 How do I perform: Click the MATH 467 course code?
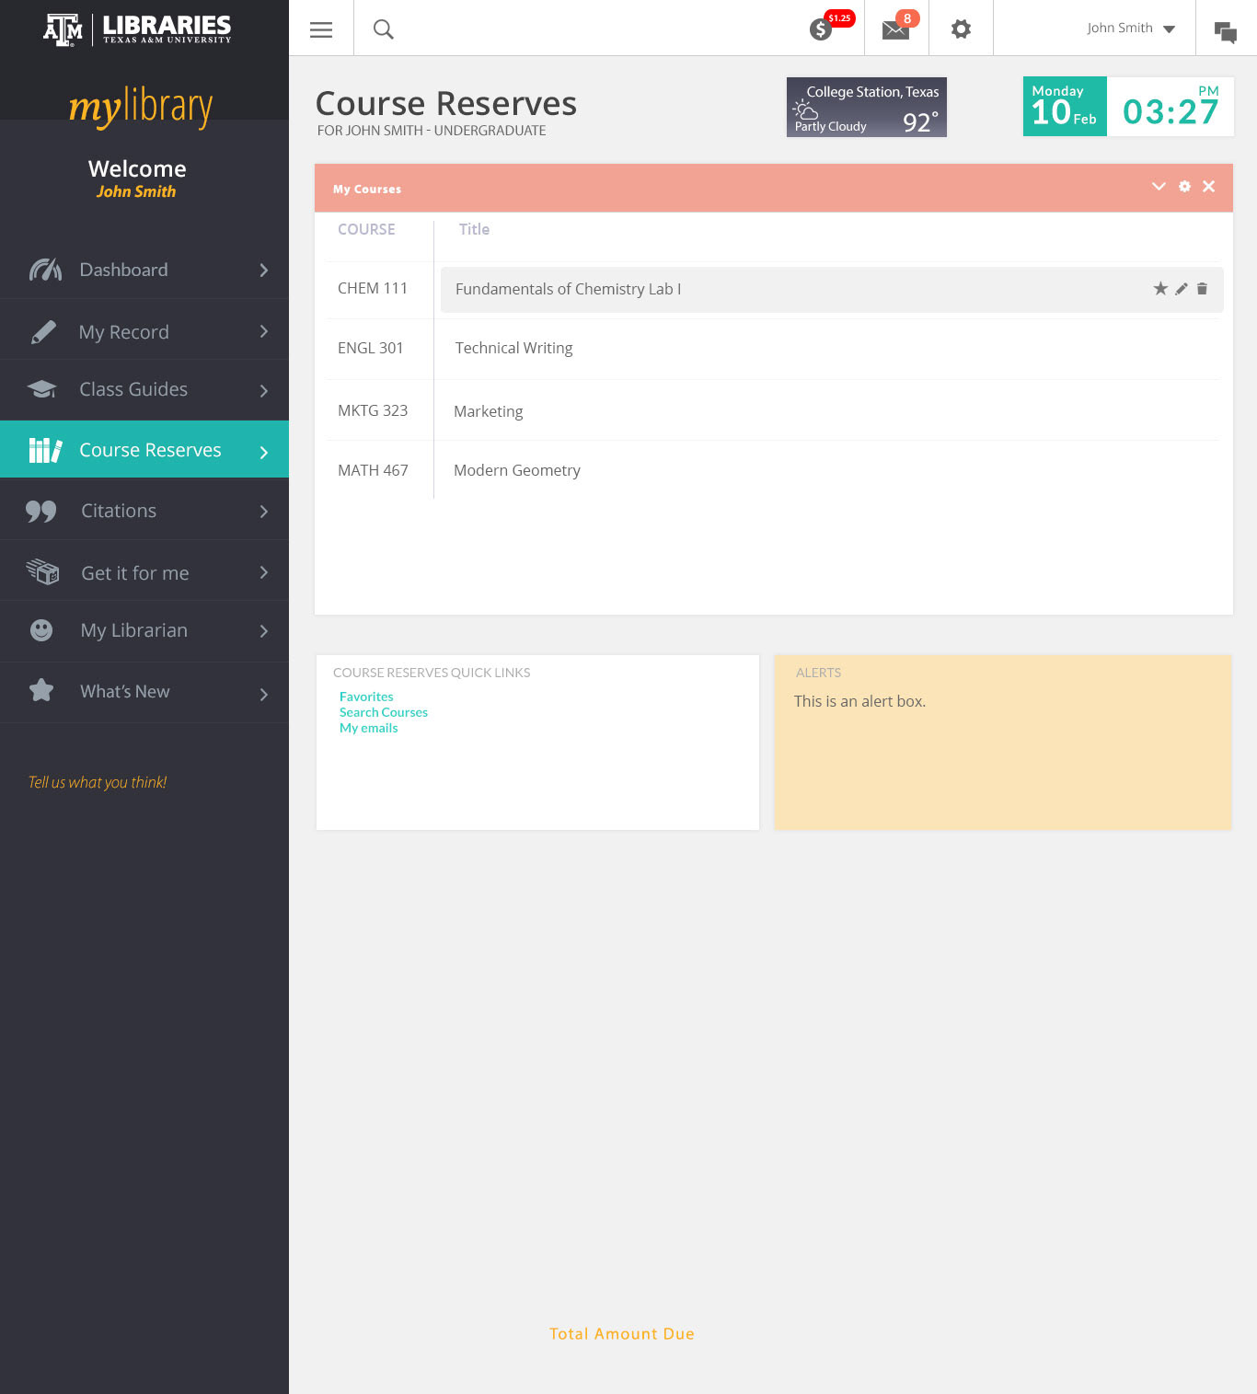coord(373,470)
